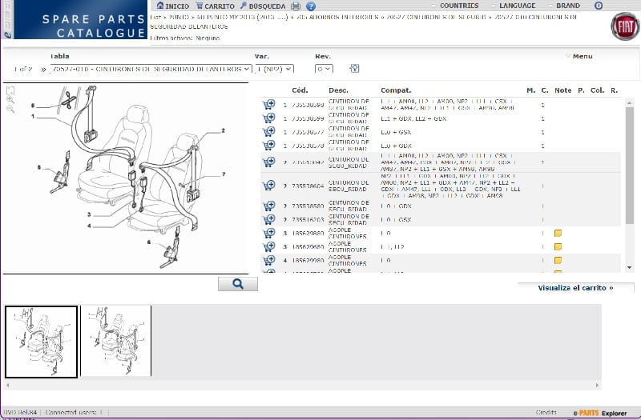
Task: Click the FIAT logo
Action: click(x=625, y=26)
